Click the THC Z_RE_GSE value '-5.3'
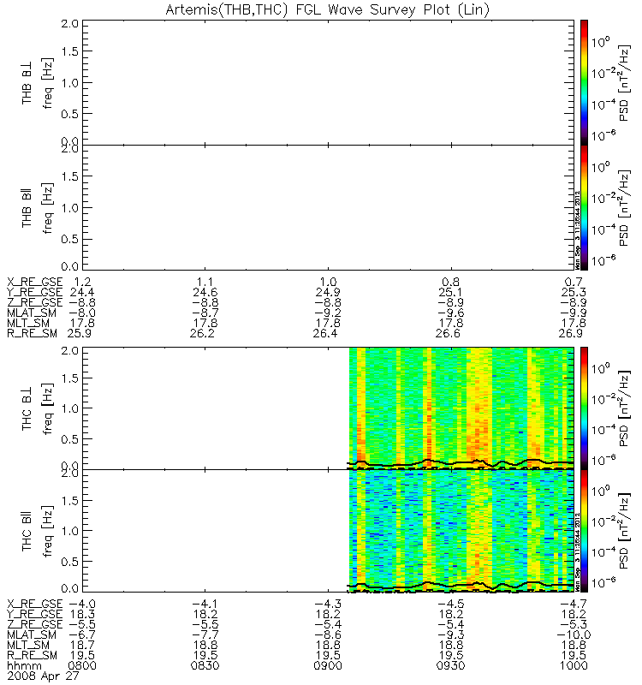The image size is (642, 685). point(574,625)
